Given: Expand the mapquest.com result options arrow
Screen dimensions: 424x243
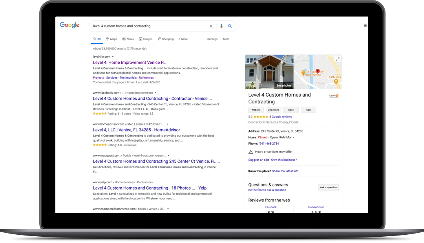Looking at the screenshot, I should tap(168, 156).
